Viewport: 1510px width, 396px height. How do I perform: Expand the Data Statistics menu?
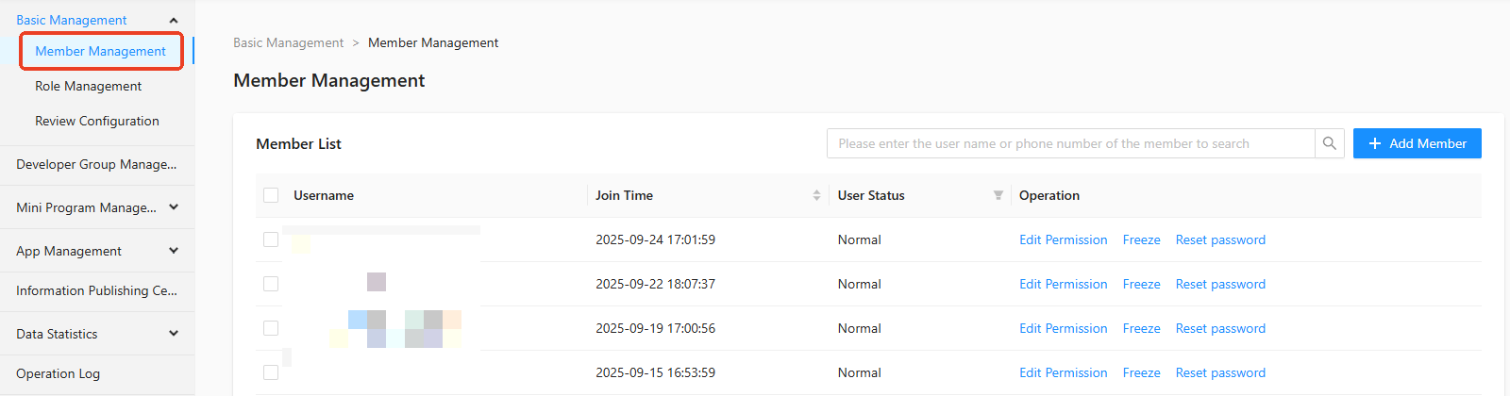(174, 334)
